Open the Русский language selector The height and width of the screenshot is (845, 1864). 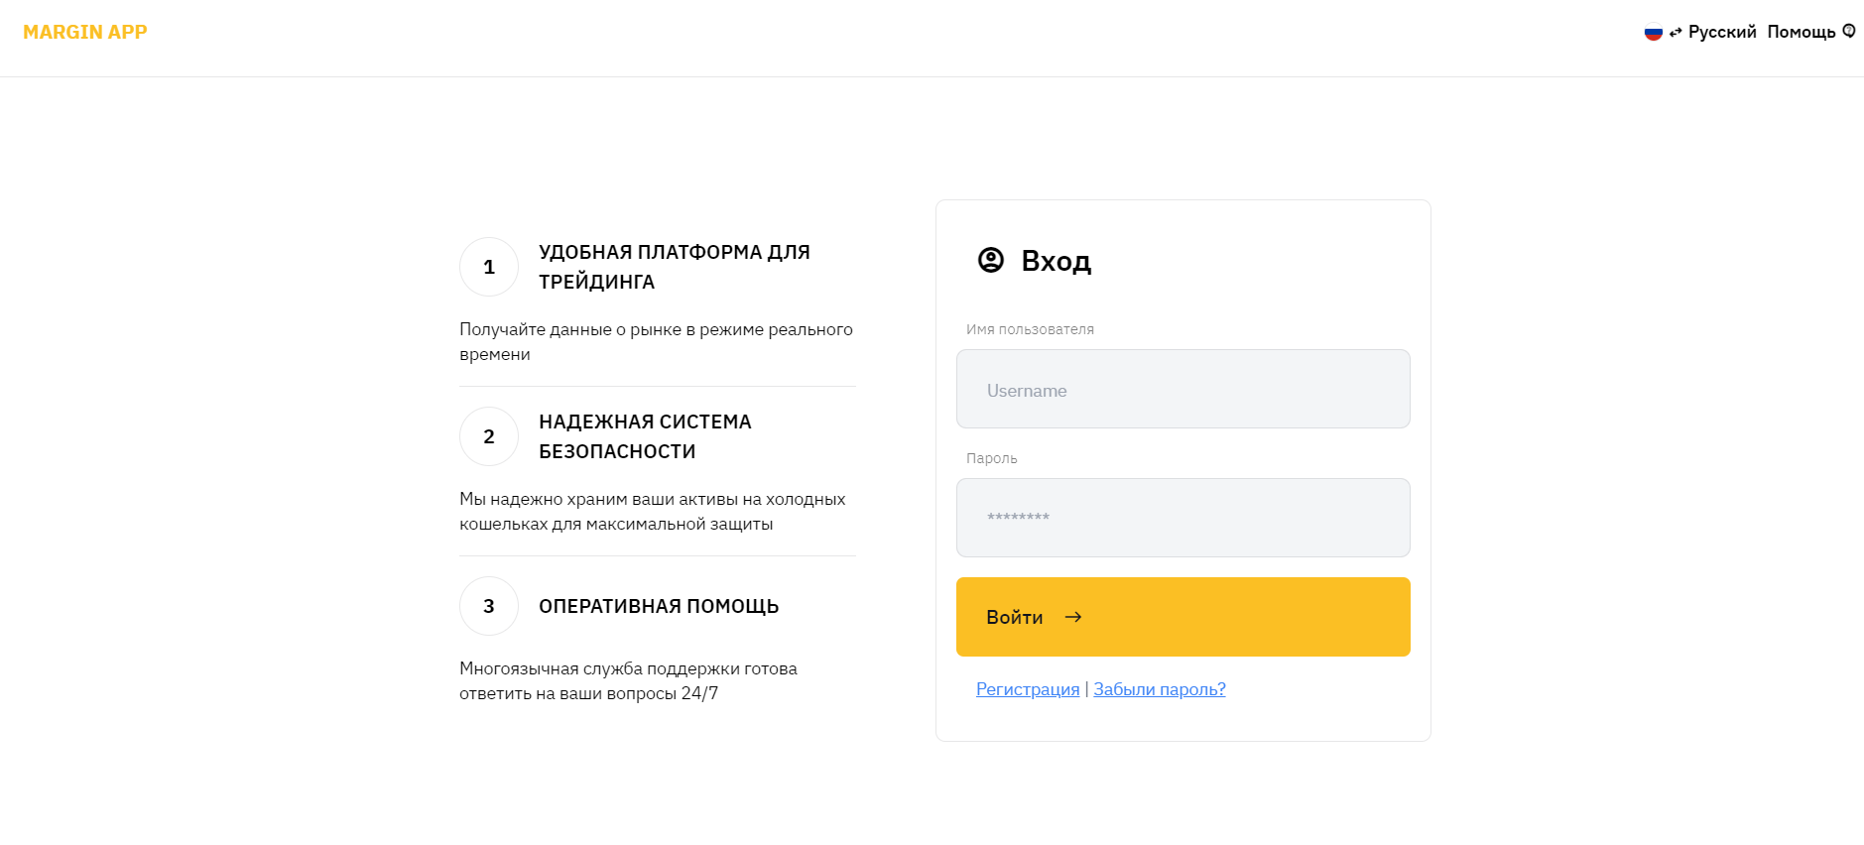coord(1722,32)
